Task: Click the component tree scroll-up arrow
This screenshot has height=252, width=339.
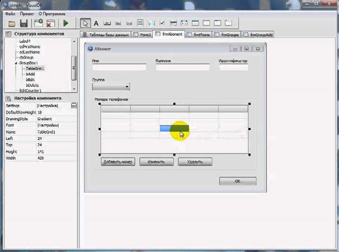Action: (74, 41)
